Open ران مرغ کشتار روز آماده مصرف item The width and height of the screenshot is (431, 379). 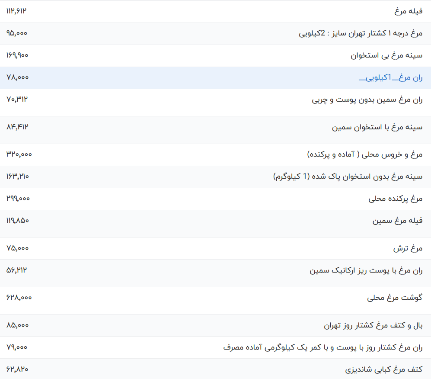click(x=322, y=347)
